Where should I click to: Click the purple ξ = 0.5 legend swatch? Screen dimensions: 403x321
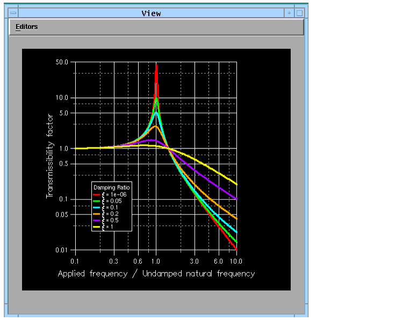97,220
